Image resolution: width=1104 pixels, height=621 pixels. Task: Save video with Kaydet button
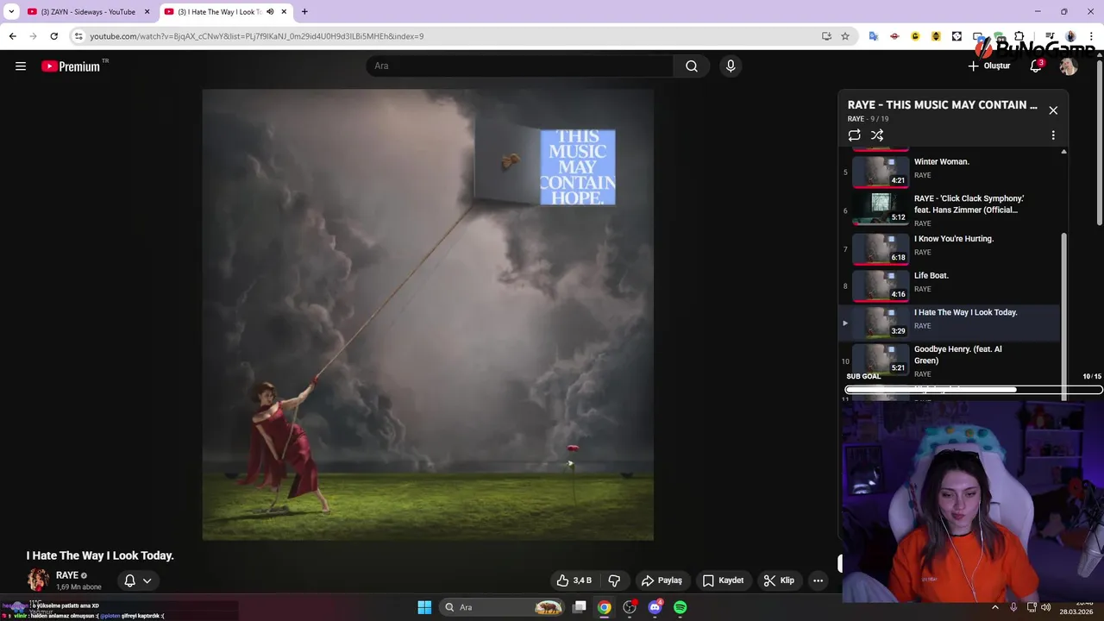[x=723, y=580]
